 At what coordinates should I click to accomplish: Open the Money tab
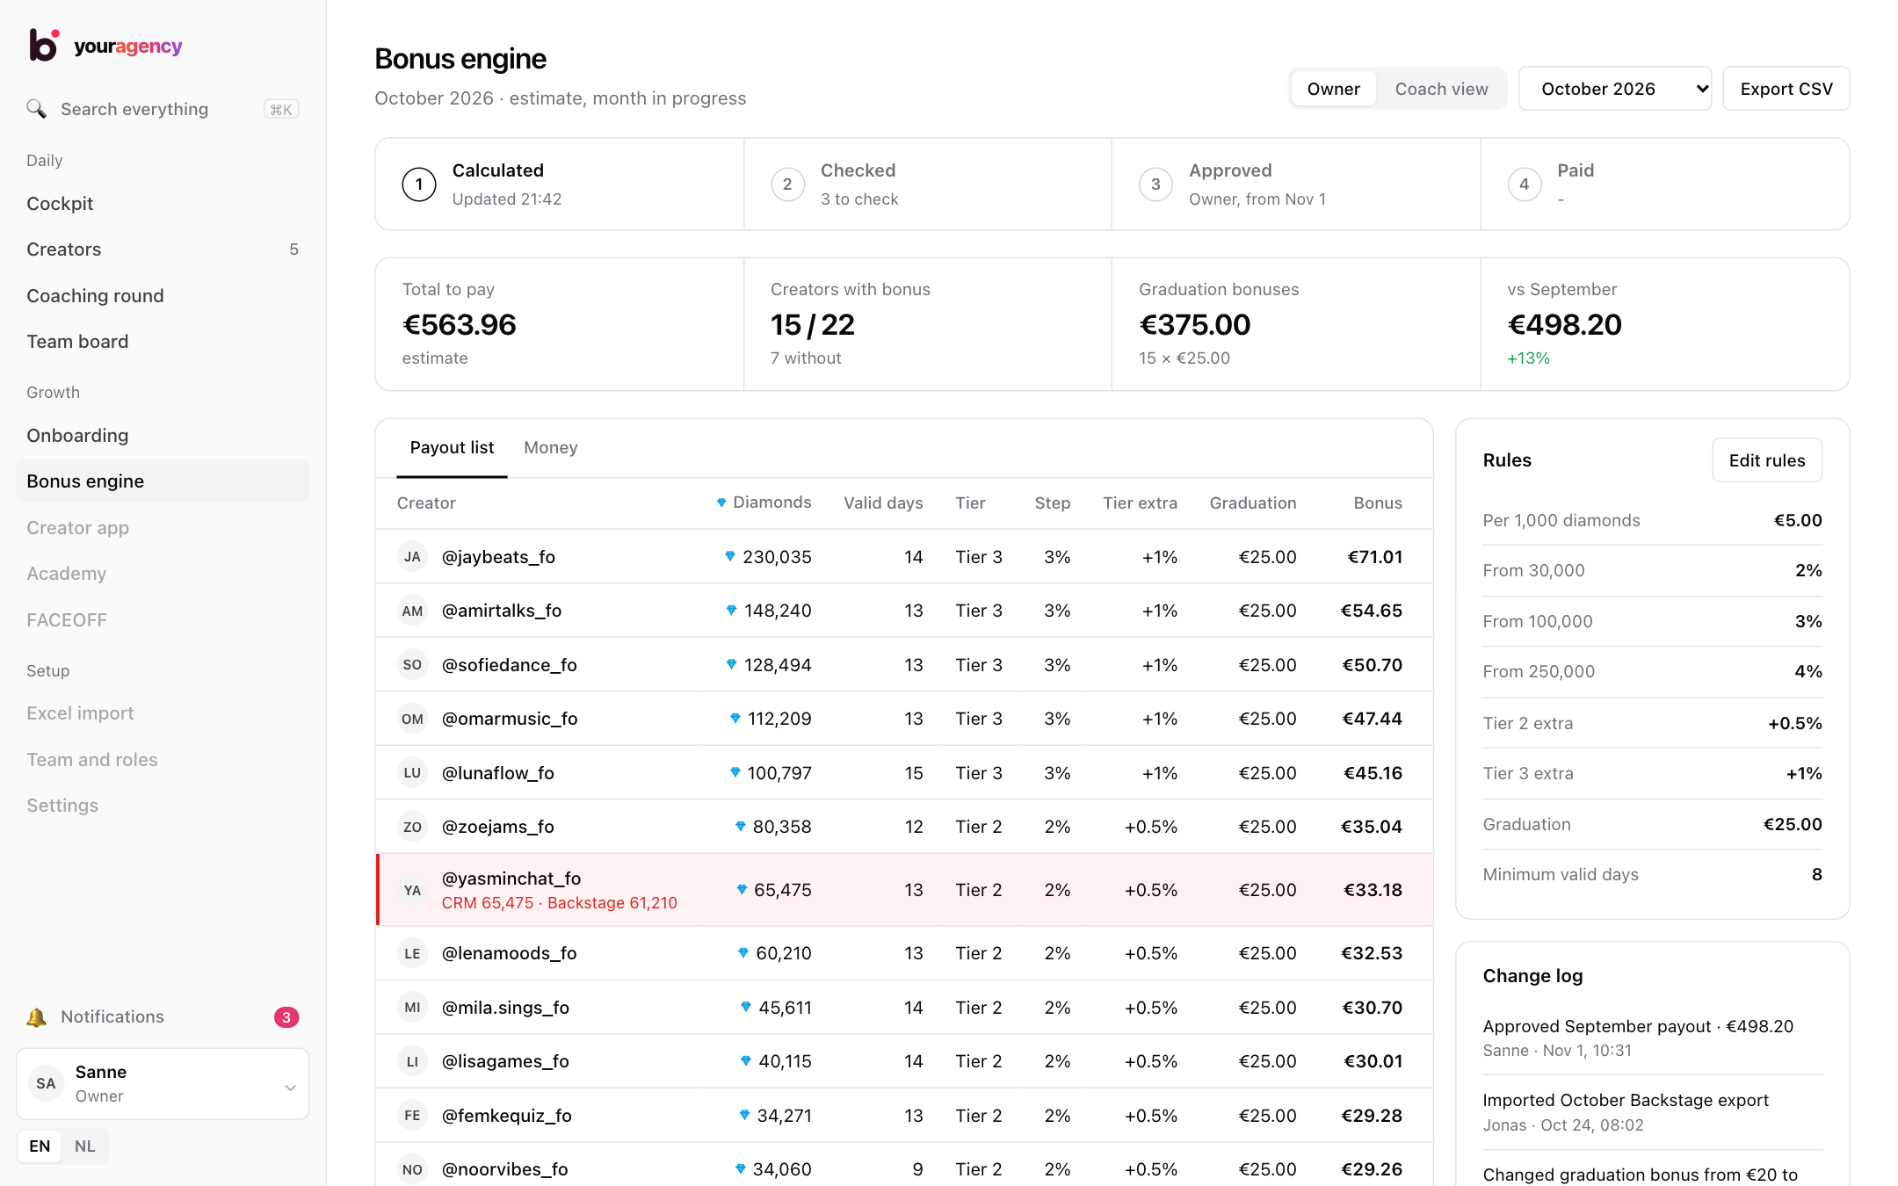click(x=551, y=448)
